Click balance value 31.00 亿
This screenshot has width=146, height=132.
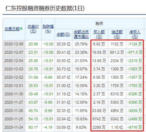click(x=63, y=86)
